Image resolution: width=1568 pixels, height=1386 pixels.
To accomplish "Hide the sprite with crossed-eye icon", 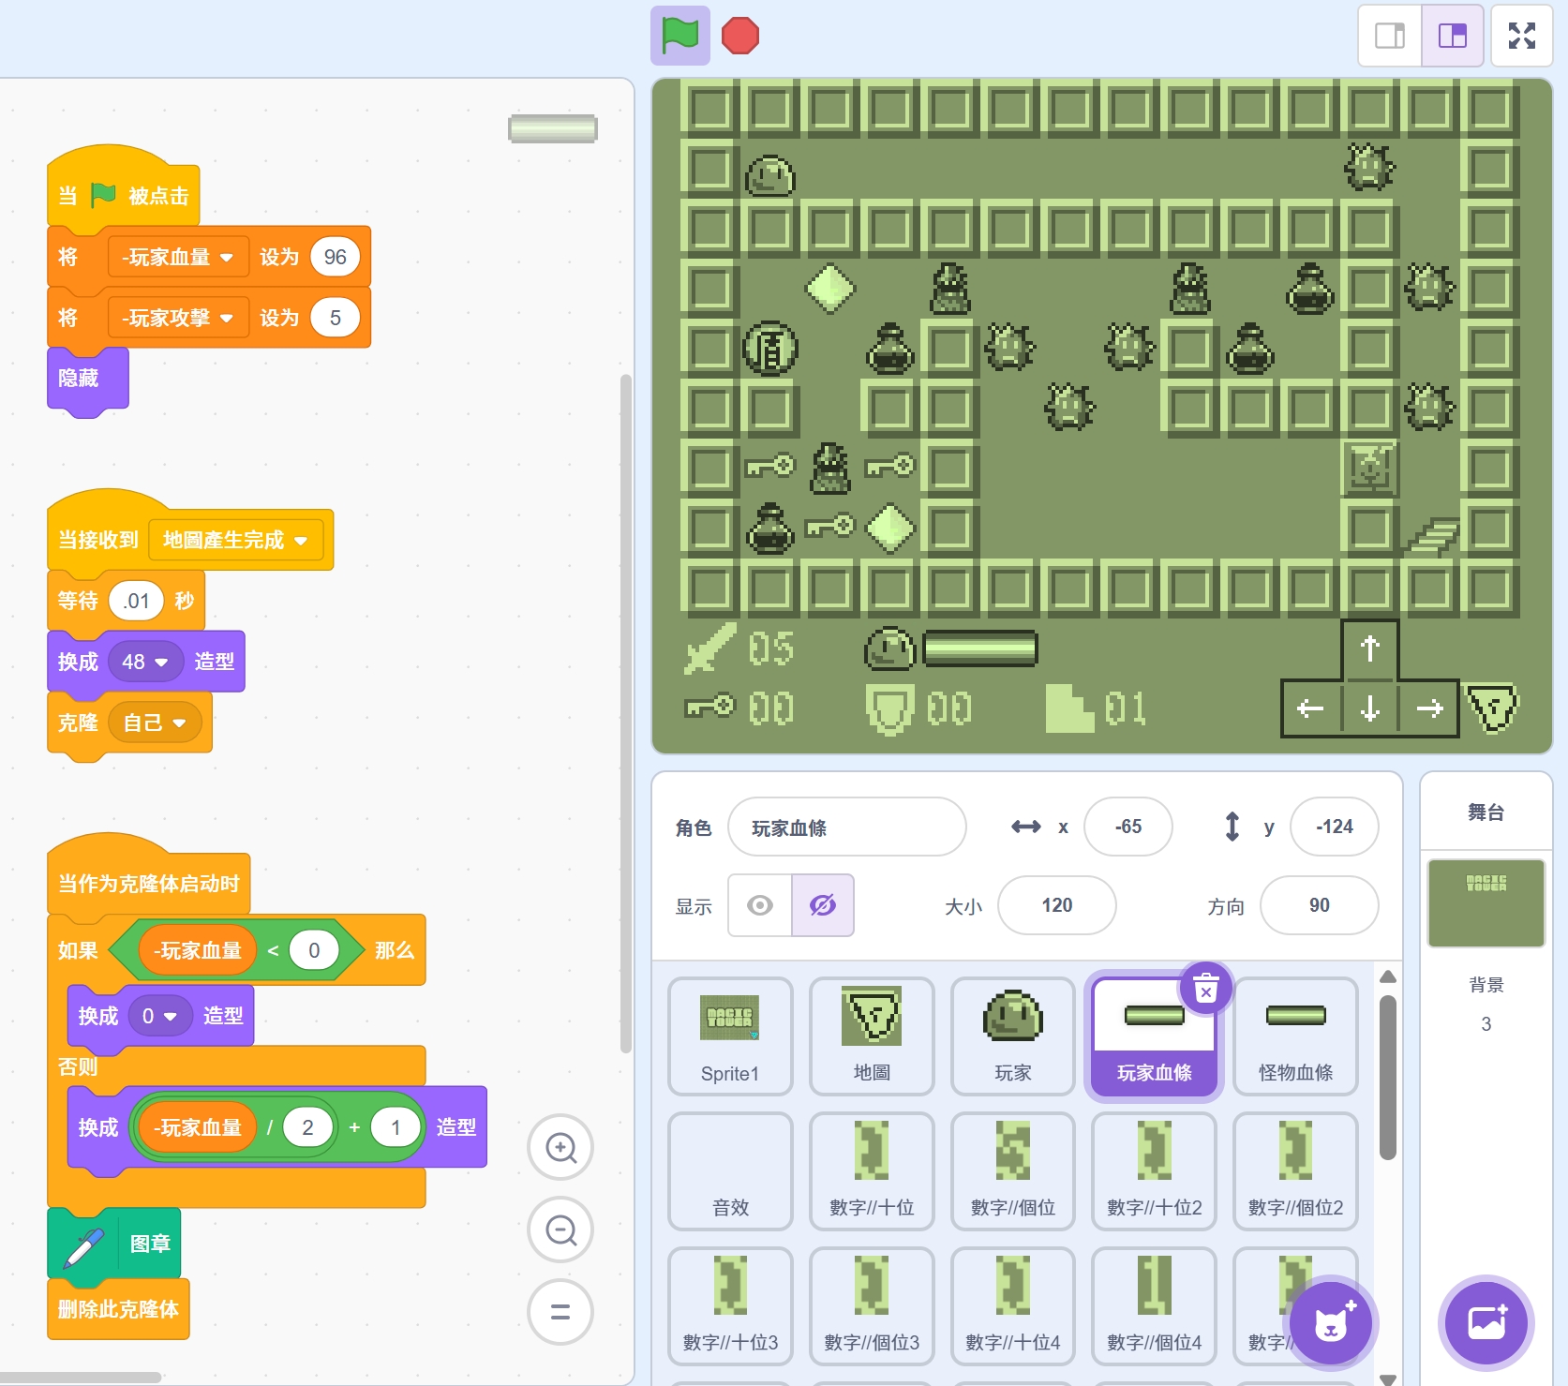I will coord(822,905).
